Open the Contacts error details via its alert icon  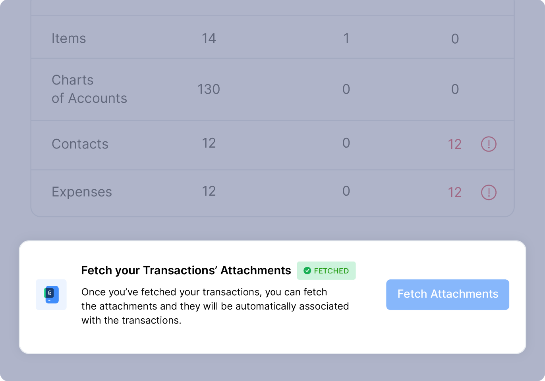click(489, 144)
